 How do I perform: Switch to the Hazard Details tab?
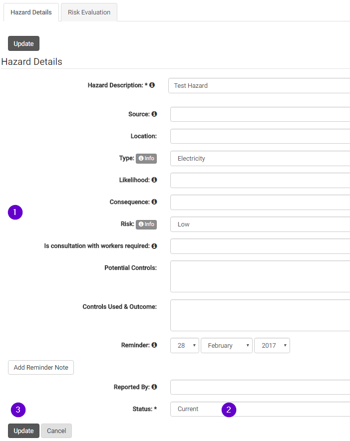(x=31, y=12)
